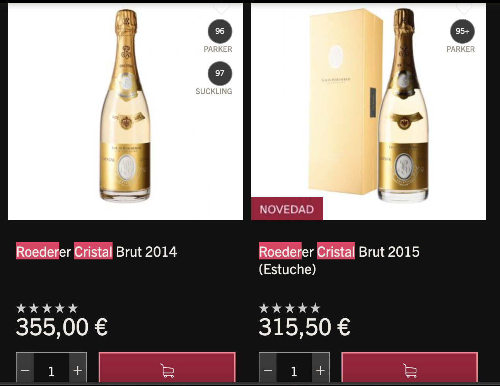Open Roederer Cristal Brut 2015 (Estuche) title
This screenshot has height=386, width=500.
[339, 260]
